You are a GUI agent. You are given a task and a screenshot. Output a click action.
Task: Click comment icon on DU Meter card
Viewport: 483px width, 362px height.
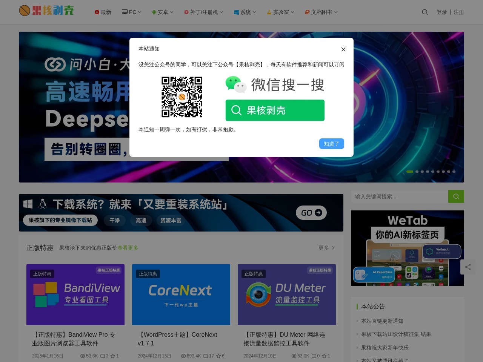314,356
